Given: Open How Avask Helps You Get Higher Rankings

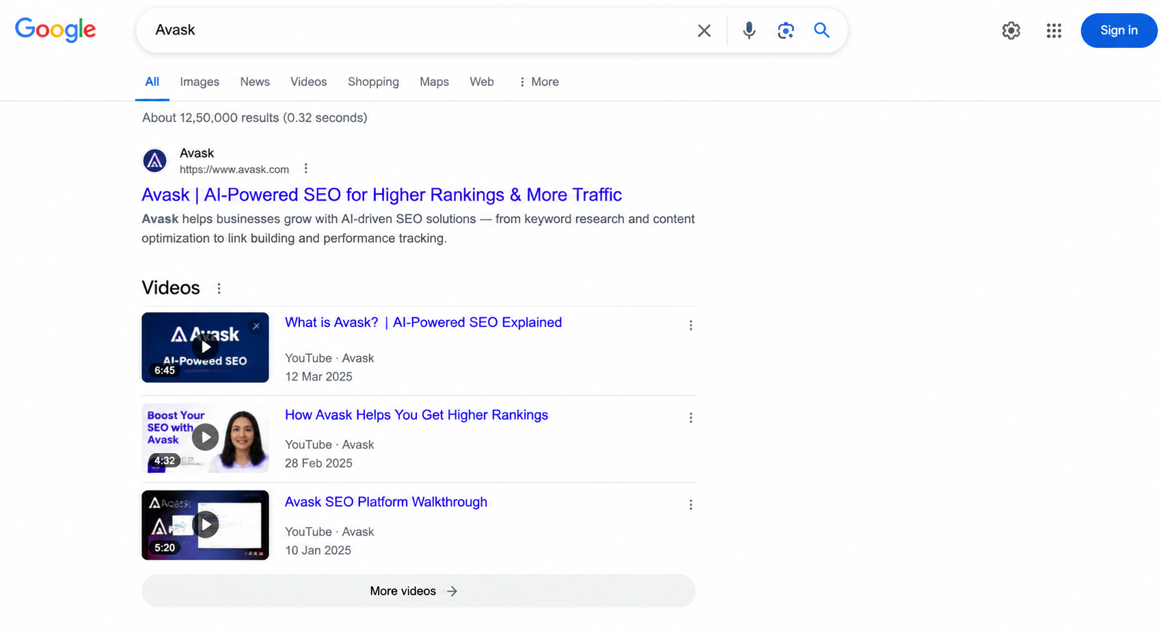Looking at the screenshot, I should tap(416, 415).
